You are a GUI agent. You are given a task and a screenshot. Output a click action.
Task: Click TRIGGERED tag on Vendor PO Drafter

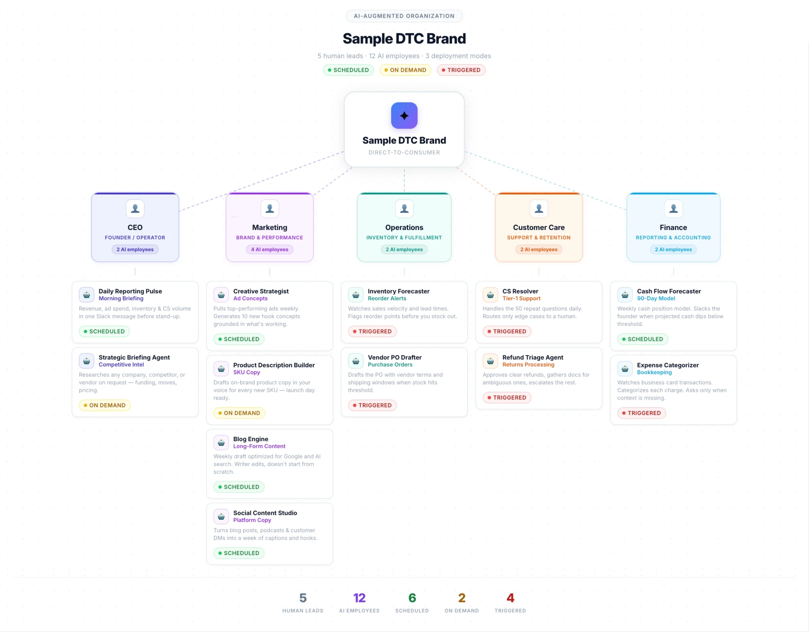372,405
